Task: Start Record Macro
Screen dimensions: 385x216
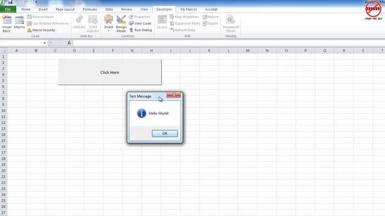Action: [40, 17]
